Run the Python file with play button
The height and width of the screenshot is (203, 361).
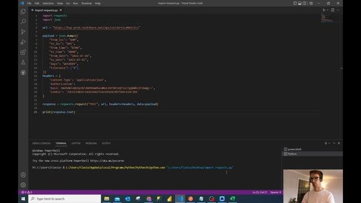(x=324, y=10)
